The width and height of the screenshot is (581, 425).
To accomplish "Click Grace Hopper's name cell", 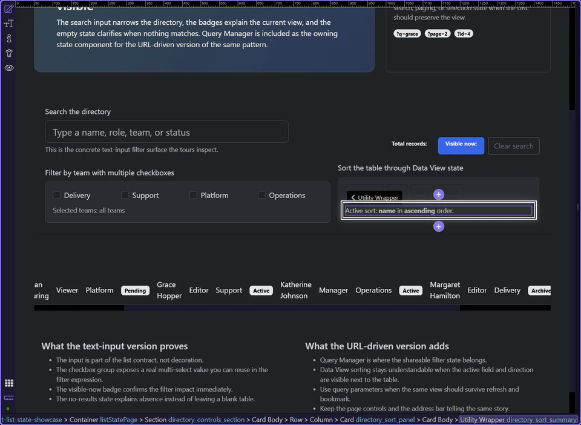I will (169, 290).
